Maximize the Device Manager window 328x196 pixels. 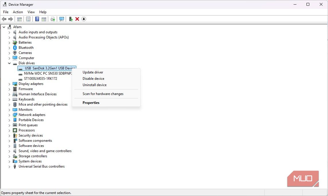click(308, 4)
